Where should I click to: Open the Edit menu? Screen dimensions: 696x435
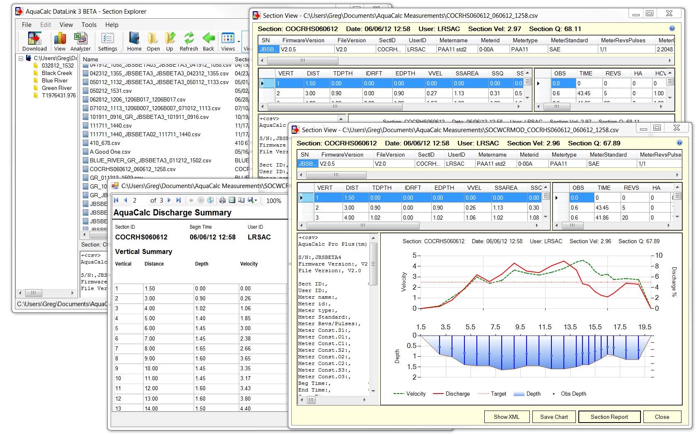pos(46,25)
